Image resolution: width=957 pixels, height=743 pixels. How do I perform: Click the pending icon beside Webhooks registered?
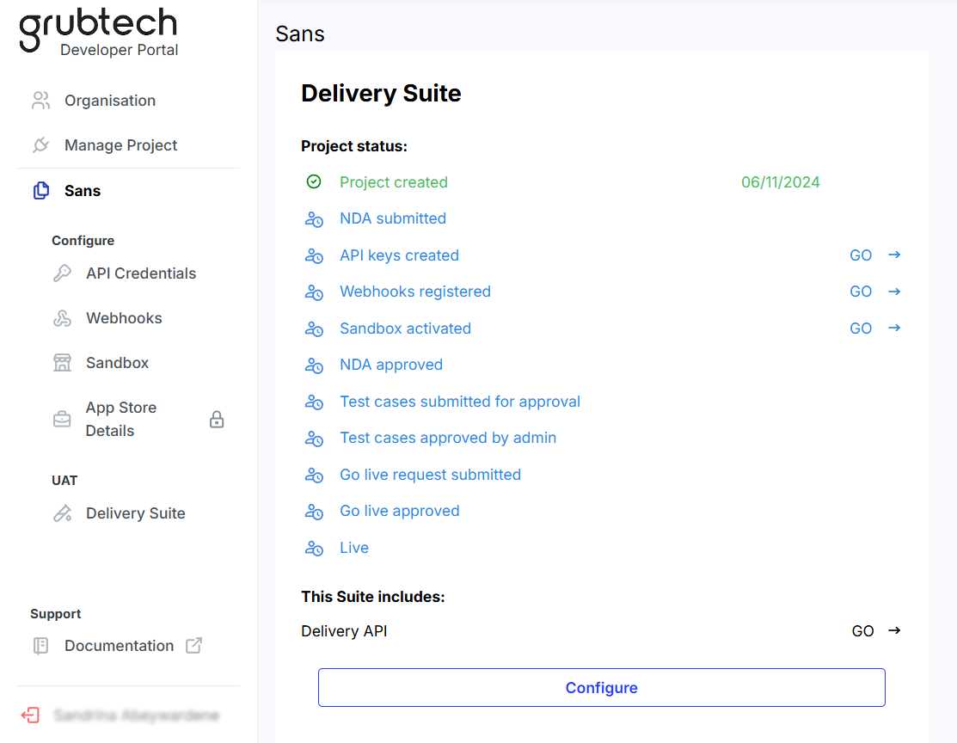point(314,292)
